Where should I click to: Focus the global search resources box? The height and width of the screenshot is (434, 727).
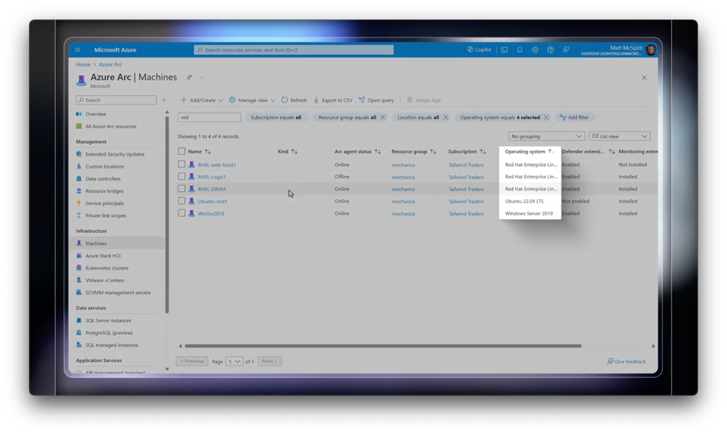pyautogui.click(x=293, y=49)
